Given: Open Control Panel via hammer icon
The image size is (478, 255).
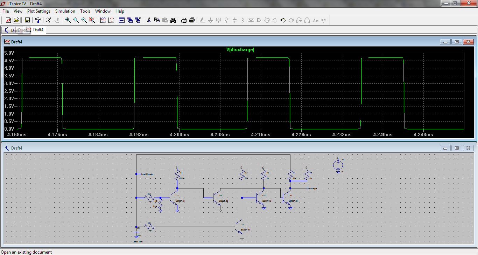Looking at the screenshot, I should click(38, 20).
